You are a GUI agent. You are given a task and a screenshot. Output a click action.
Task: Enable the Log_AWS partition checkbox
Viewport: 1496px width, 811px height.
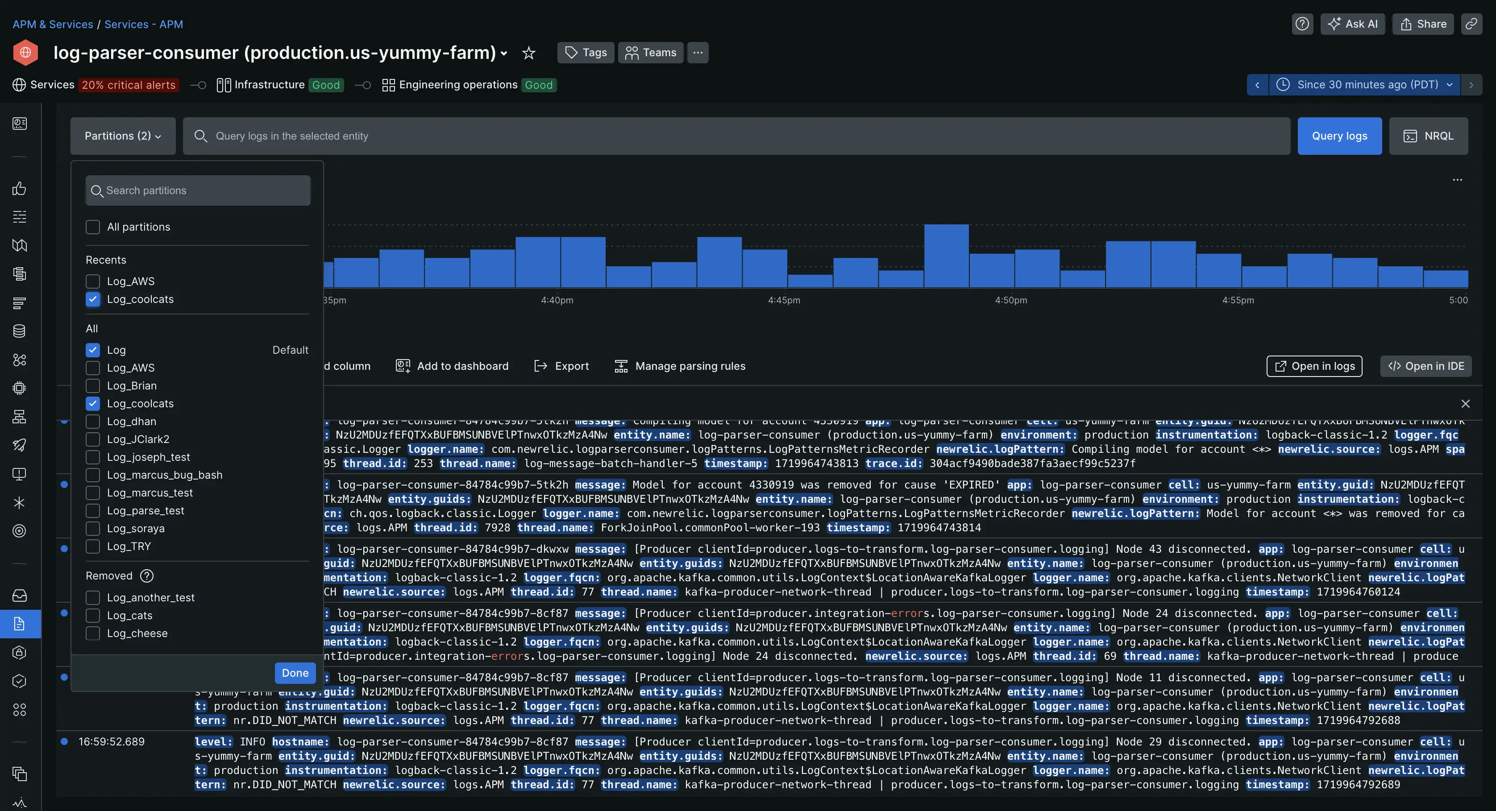point(93,368)
